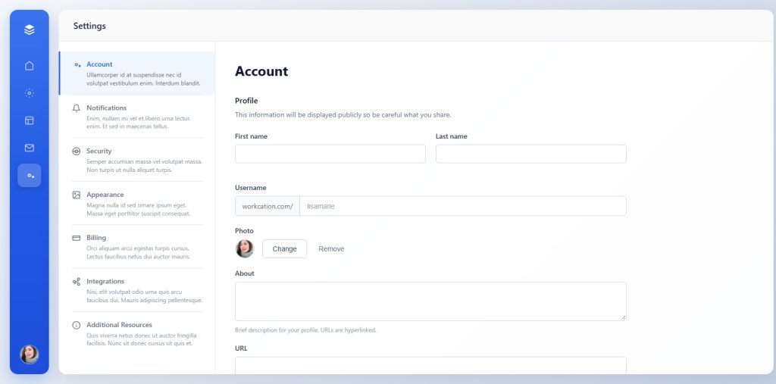Open the Additional Resources tab

(x=137, y=333)
